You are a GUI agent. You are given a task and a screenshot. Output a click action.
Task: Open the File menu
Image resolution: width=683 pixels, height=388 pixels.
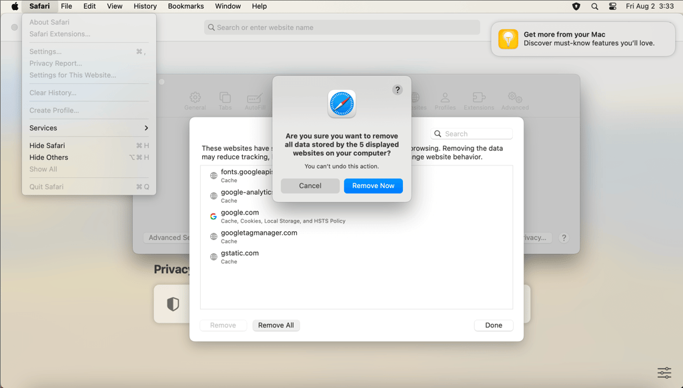(66, 6)
